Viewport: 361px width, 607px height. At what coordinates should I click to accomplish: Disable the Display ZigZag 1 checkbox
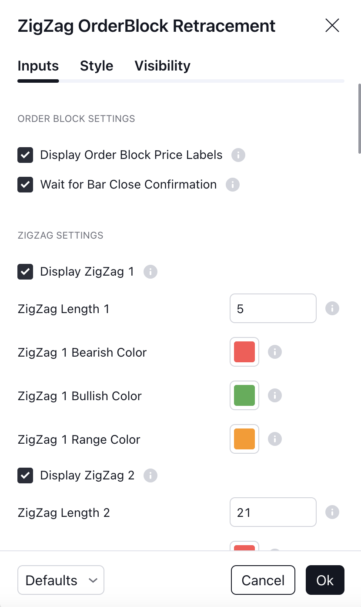click(25, 272)
